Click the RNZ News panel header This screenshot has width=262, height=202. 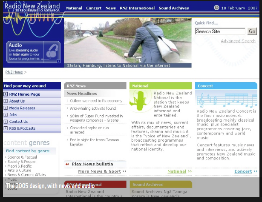(x=95, y=86)
